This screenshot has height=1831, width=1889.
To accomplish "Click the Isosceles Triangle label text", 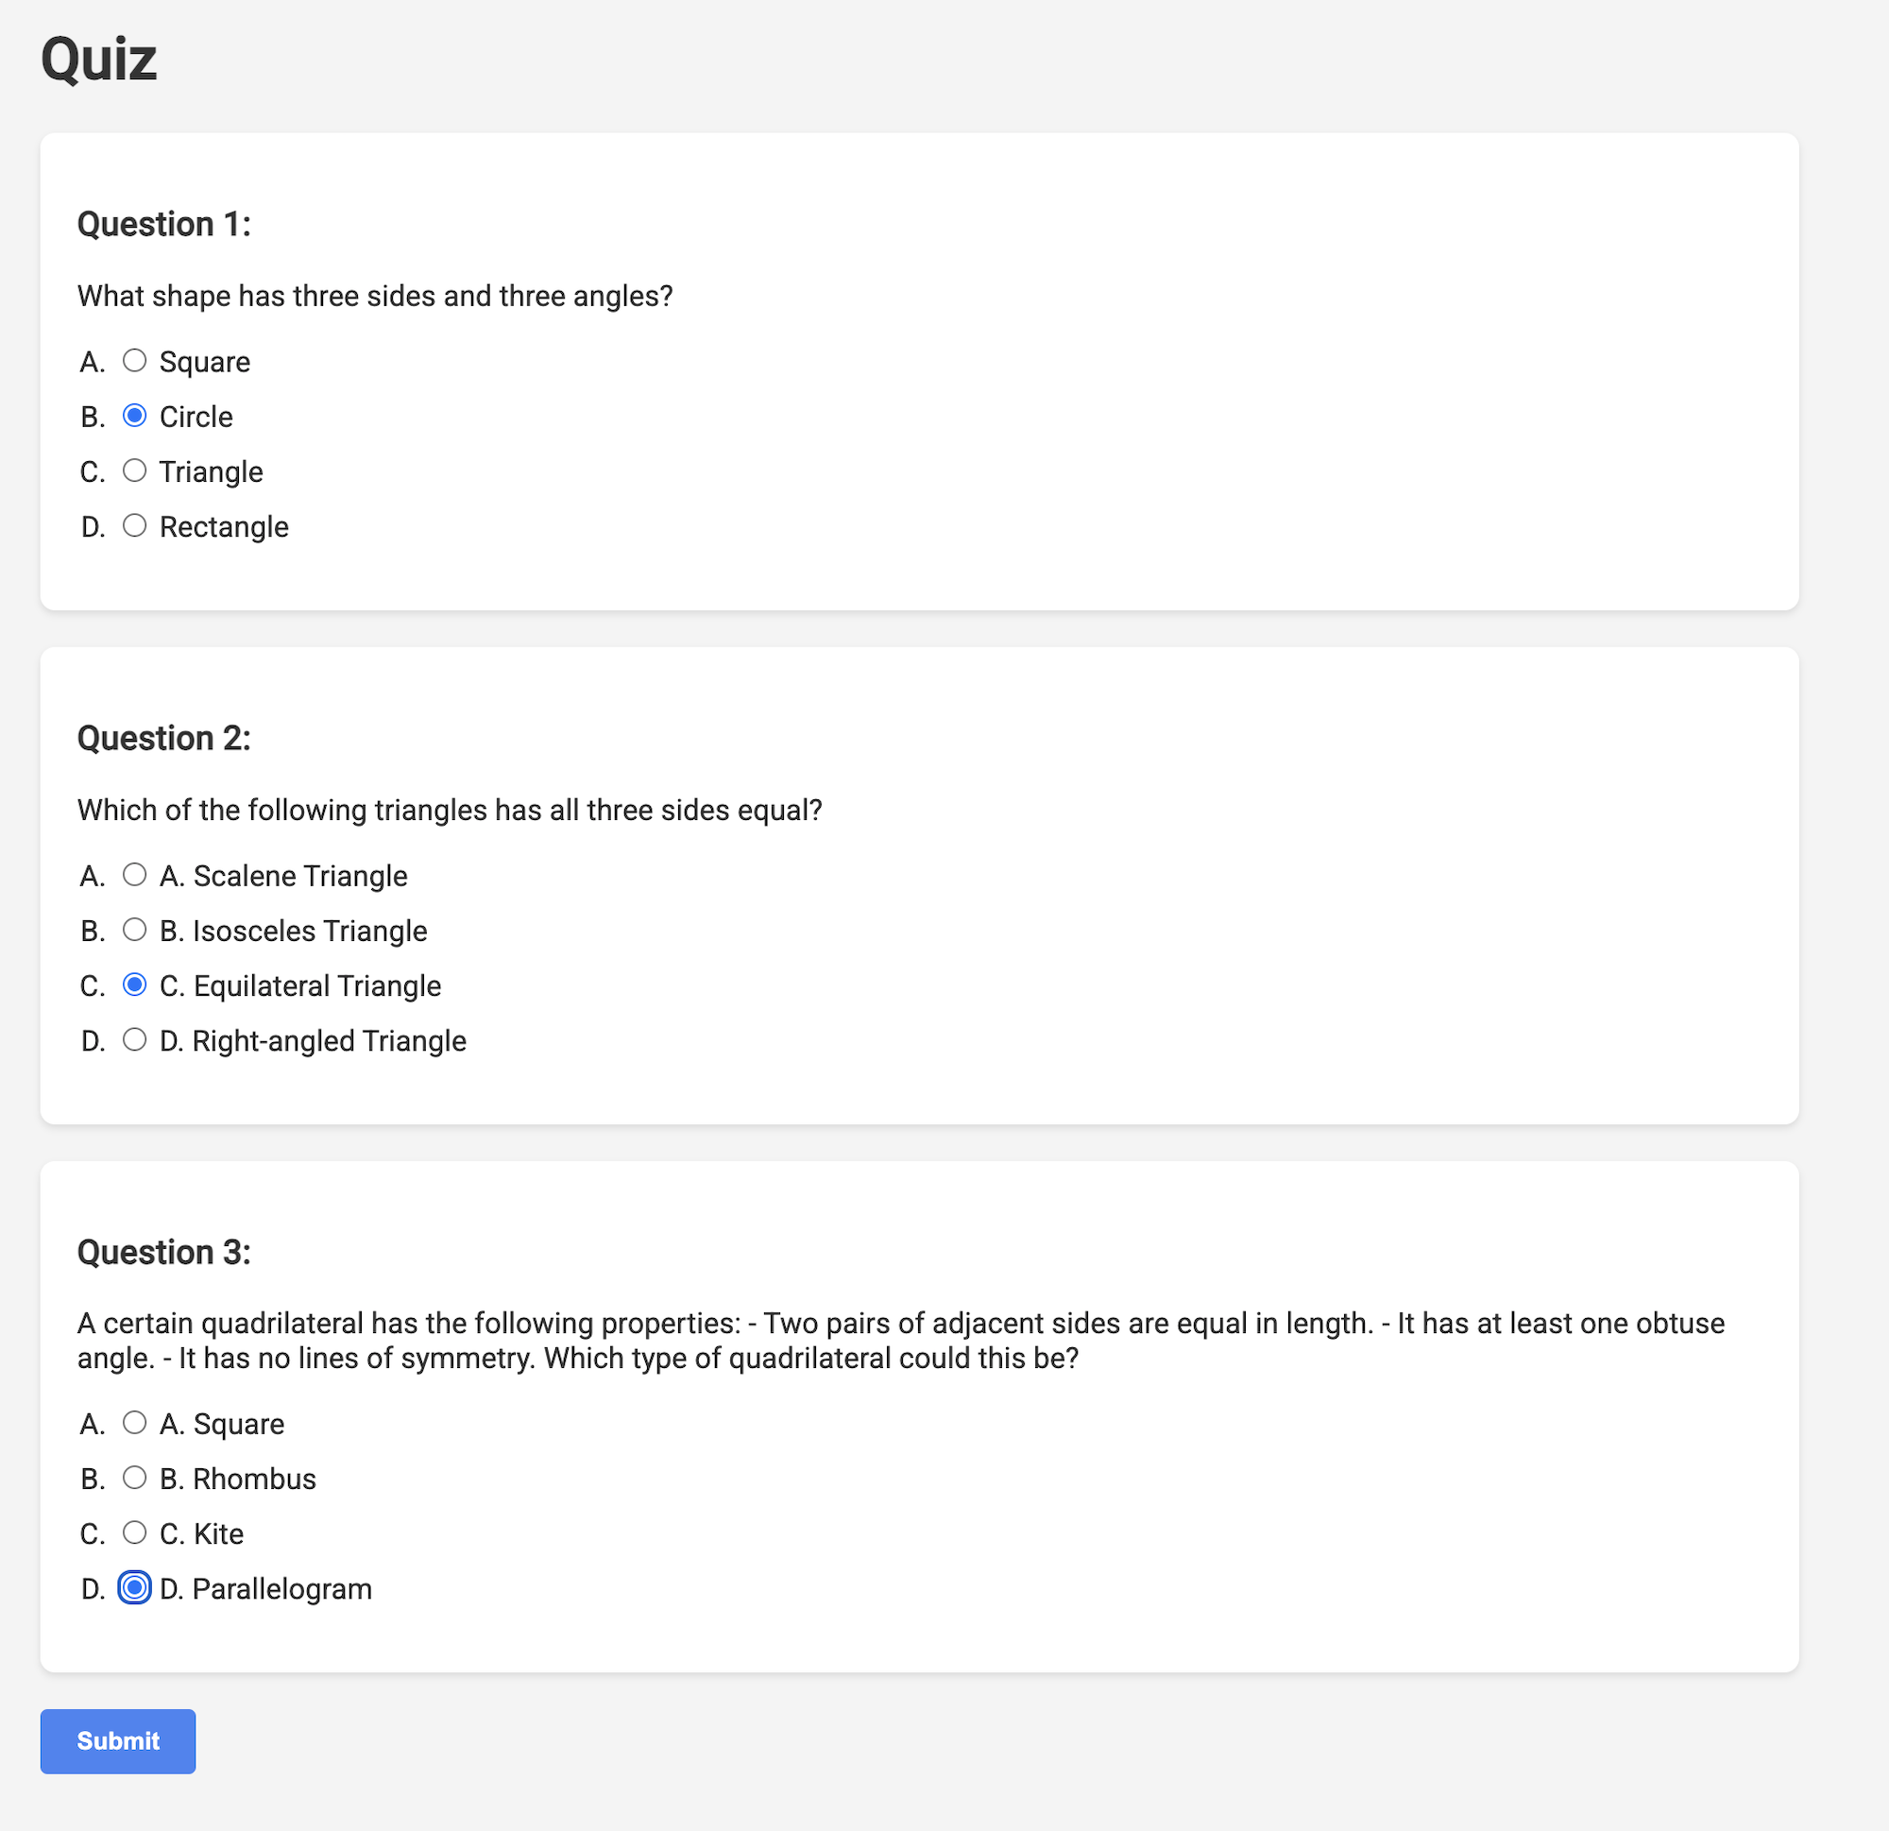I will [x=293, y=931].
